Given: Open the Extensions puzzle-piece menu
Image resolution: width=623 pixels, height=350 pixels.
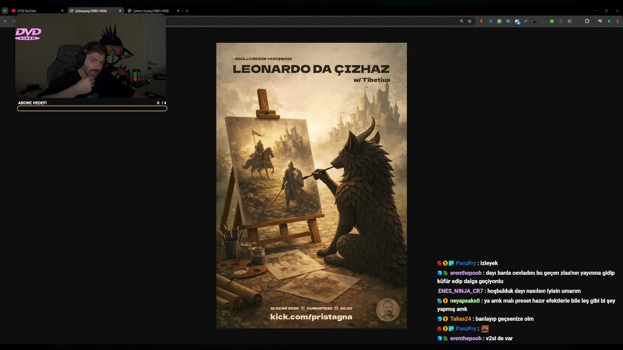Looking at the screenshot, I should pos(587,21).
